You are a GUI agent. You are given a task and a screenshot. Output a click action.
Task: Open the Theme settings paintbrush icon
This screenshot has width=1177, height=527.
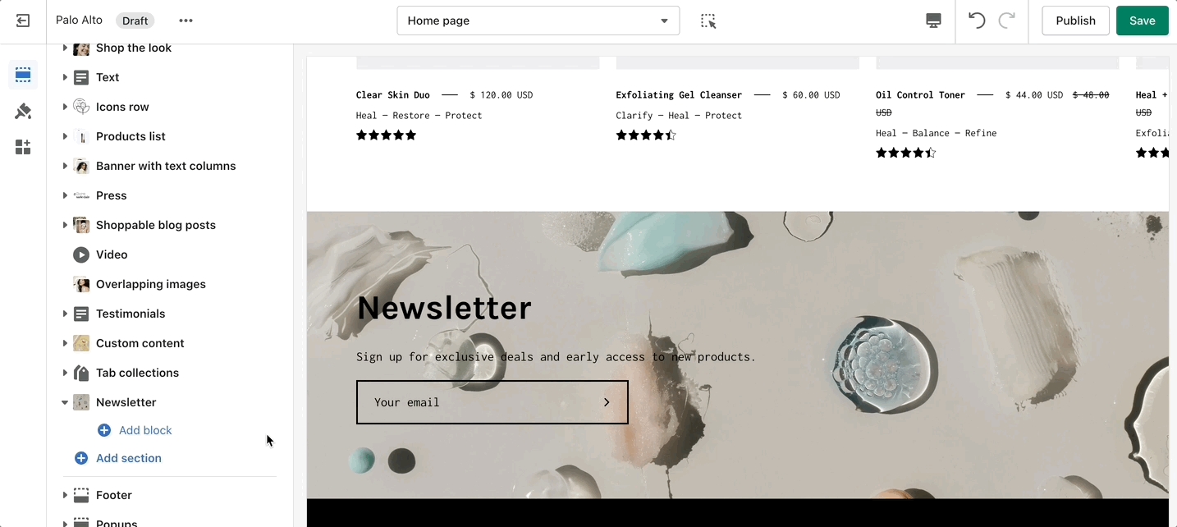click(23, 111)
